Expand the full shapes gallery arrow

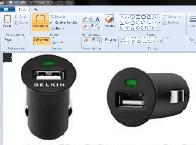(x=159, y=28)
